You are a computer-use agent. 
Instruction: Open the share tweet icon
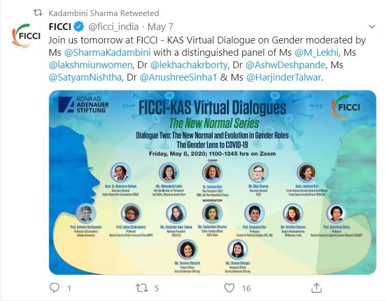(316, 288)
